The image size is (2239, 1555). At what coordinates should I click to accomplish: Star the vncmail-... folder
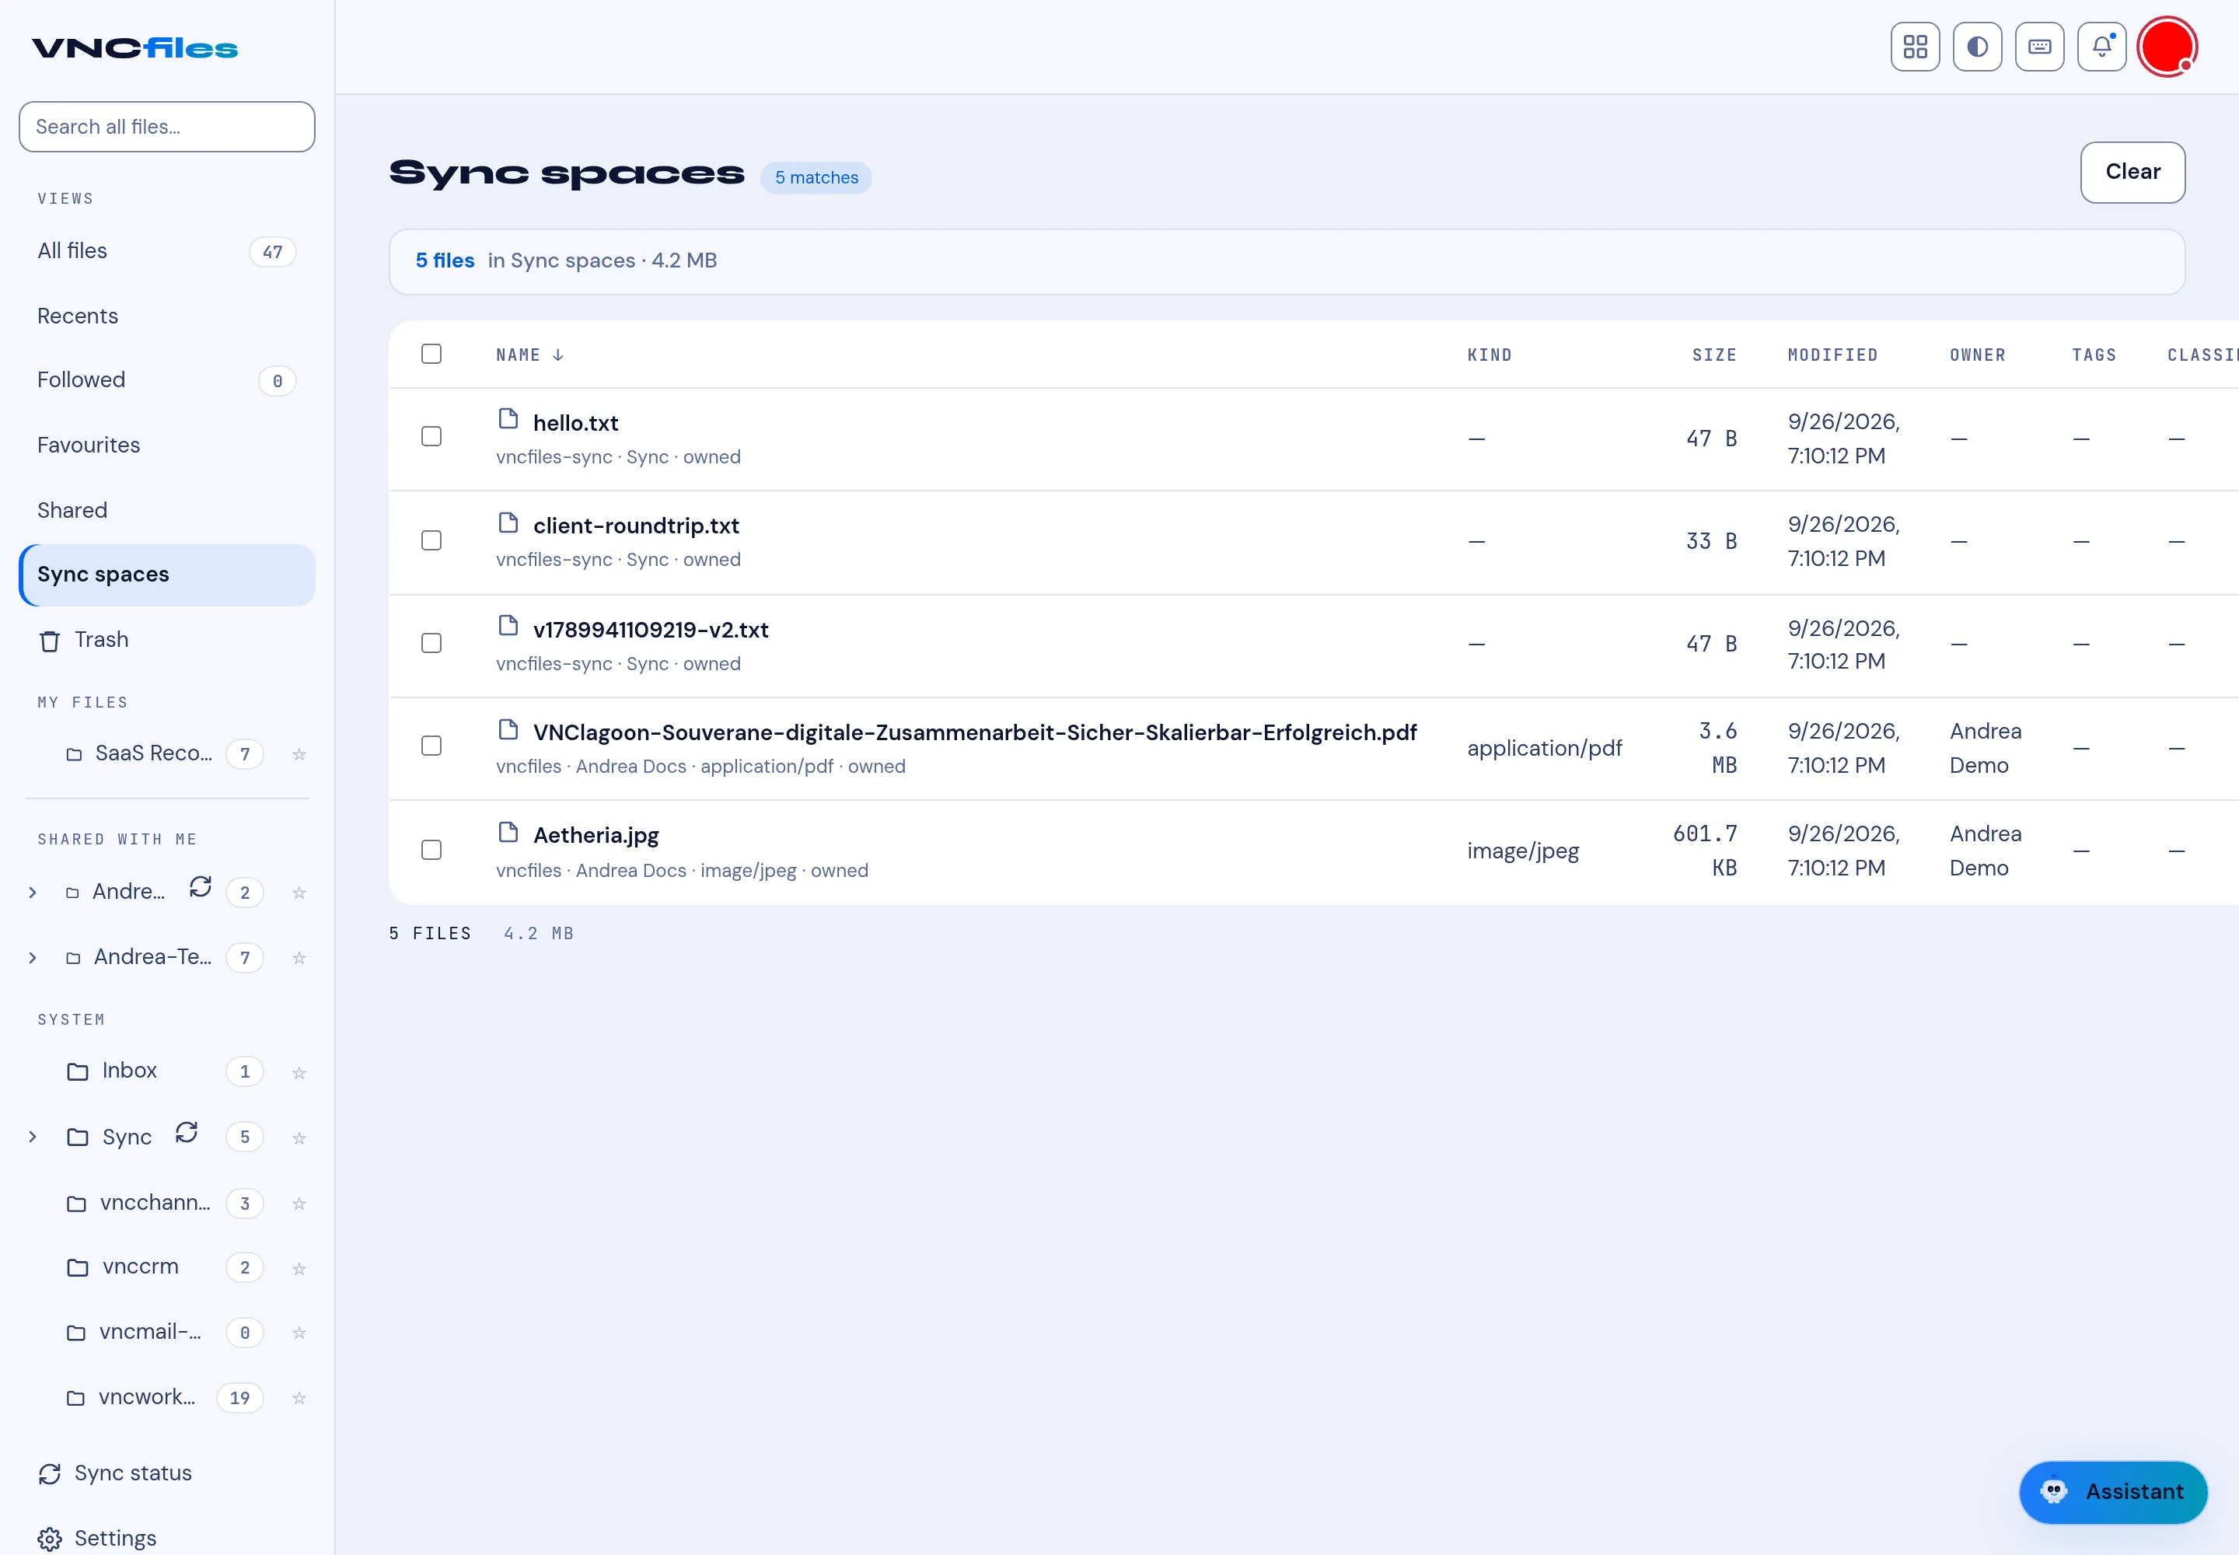click(x=299, y=1333)
